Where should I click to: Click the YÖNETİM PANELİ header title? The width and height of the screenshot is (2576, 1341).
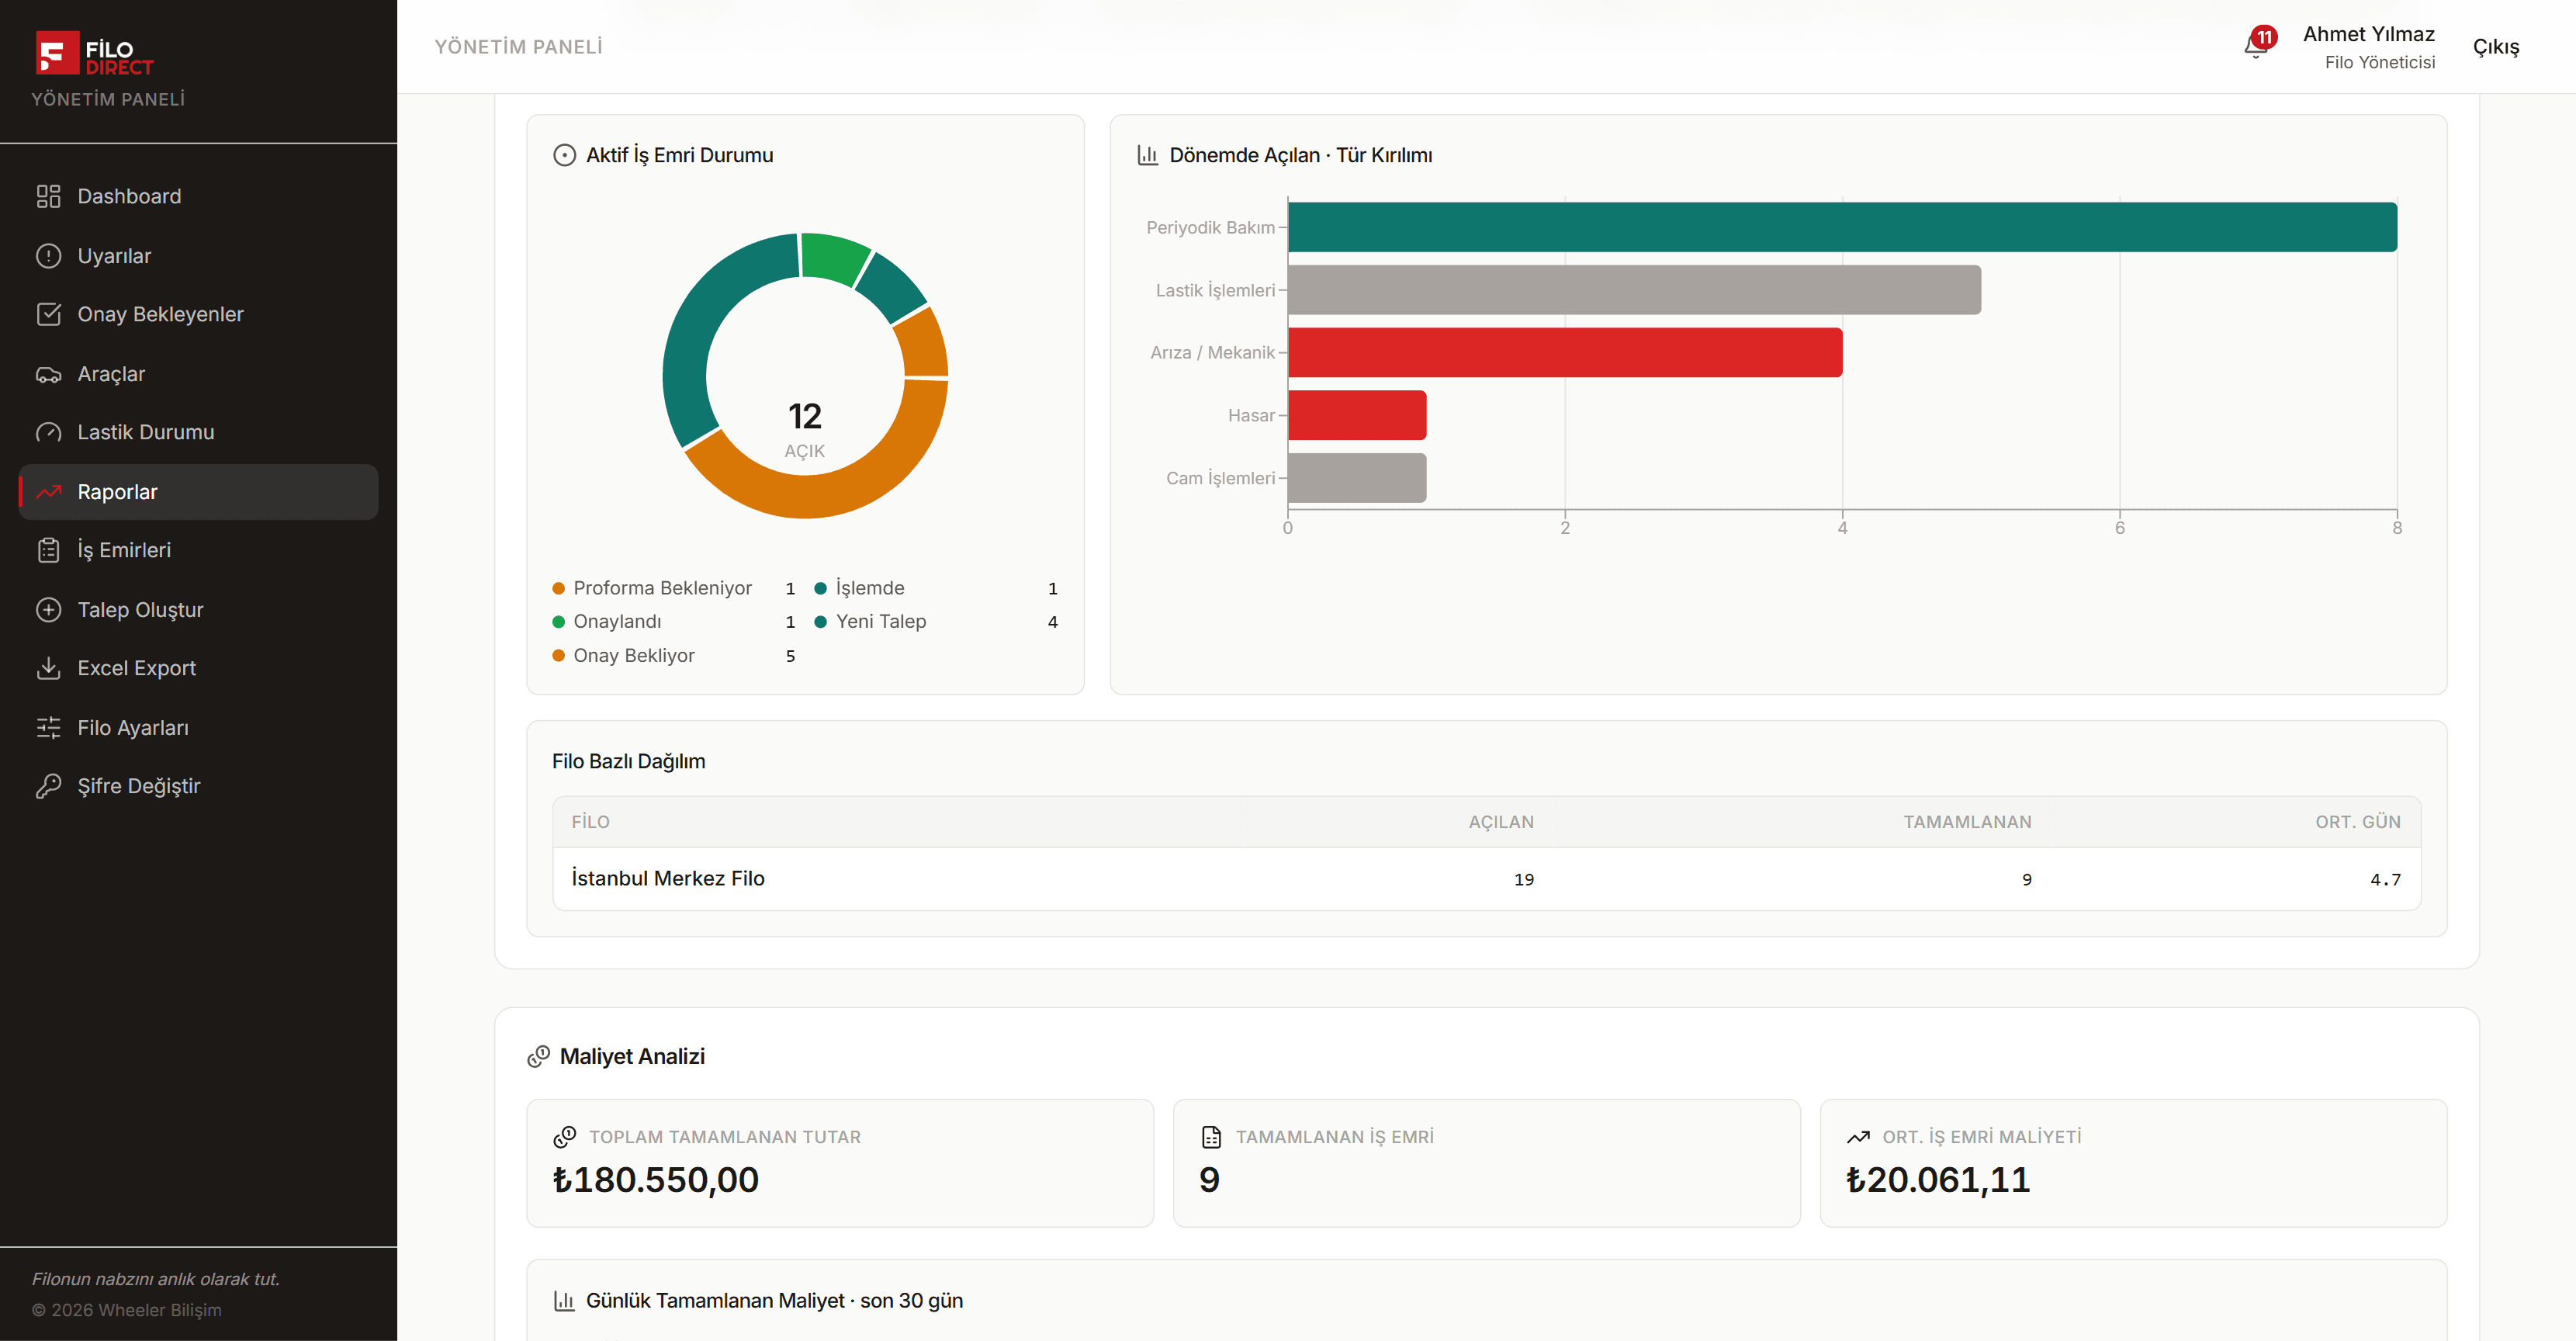(518, 47)
